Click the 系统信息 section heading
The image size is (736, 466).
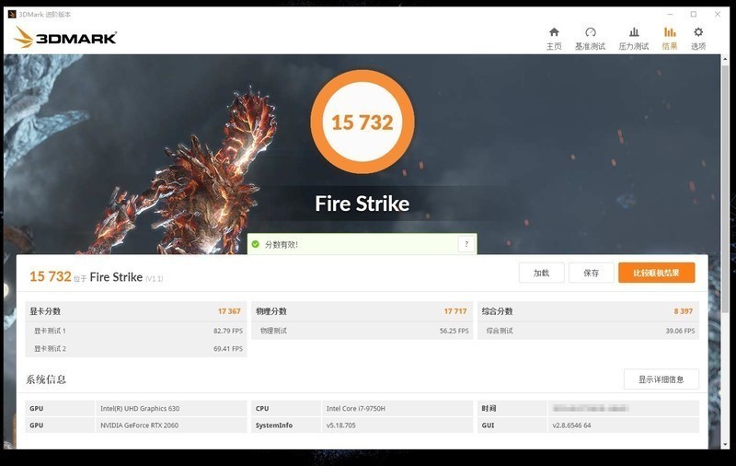coord(46,379)
